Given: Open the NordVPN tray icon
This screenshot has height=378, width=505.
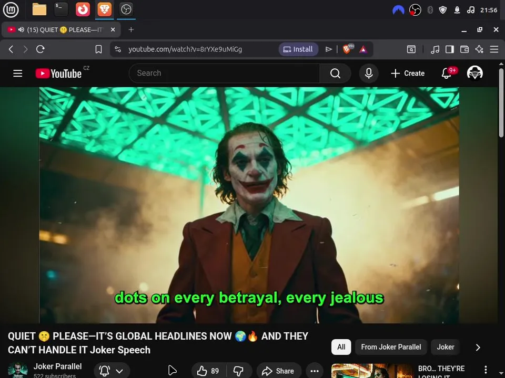Looking at the screenshot, I should coord(398,10).
